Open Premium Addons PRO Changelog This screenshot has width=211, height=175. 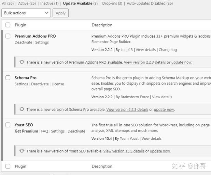point(168,50)
